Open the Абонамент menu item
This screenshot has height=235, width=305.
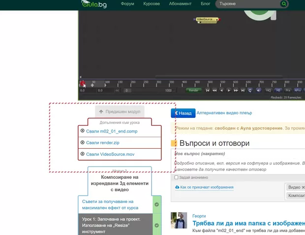(180, 4)
